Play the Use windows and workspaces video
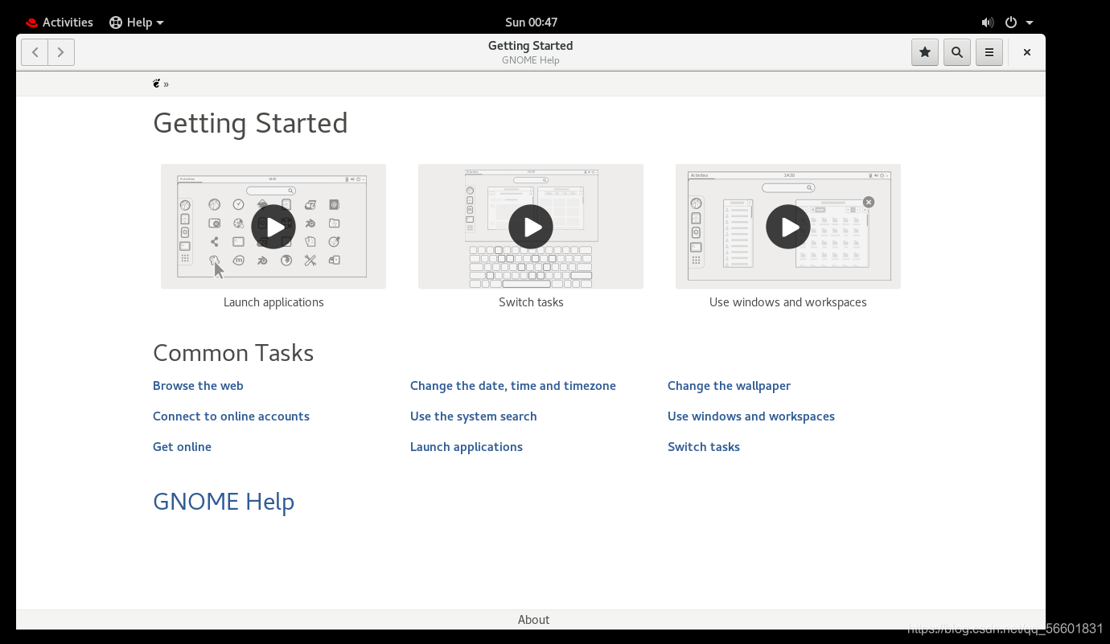 788,227
